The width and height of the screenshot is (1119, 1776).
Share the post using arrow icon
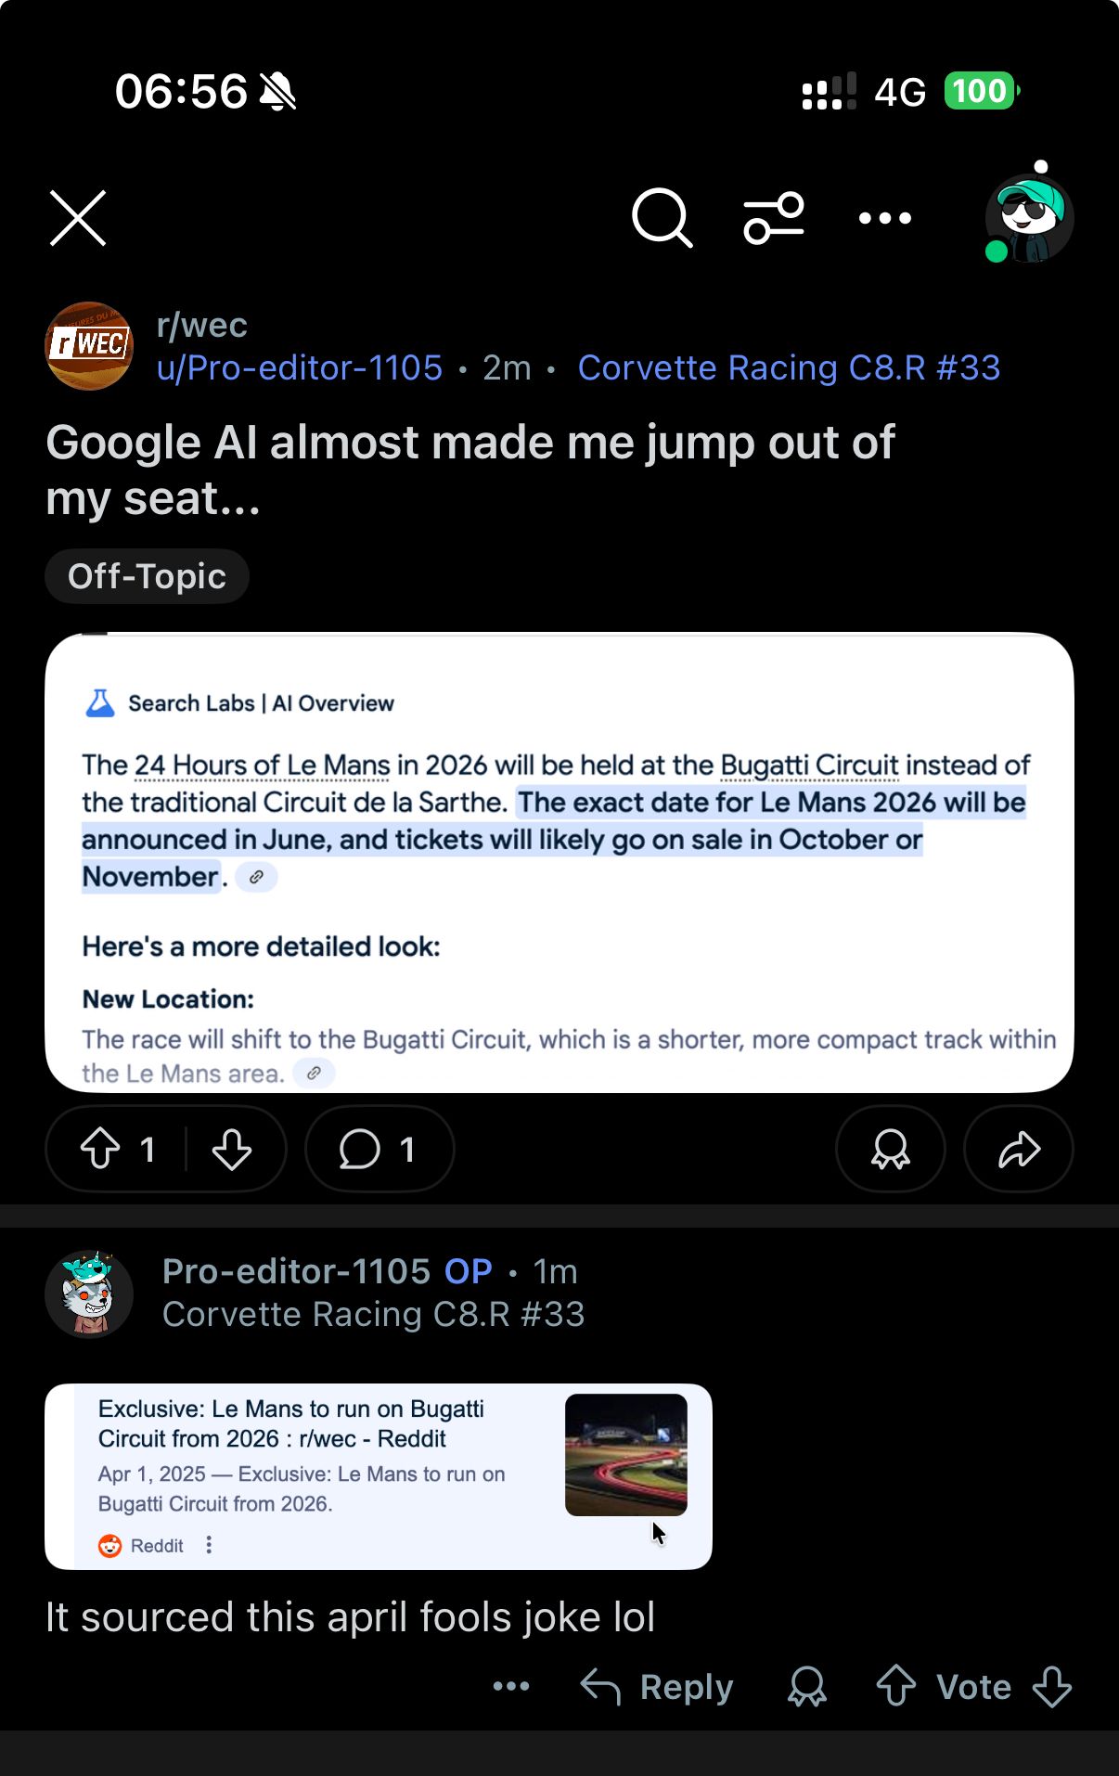[x=1019, y=1149]
